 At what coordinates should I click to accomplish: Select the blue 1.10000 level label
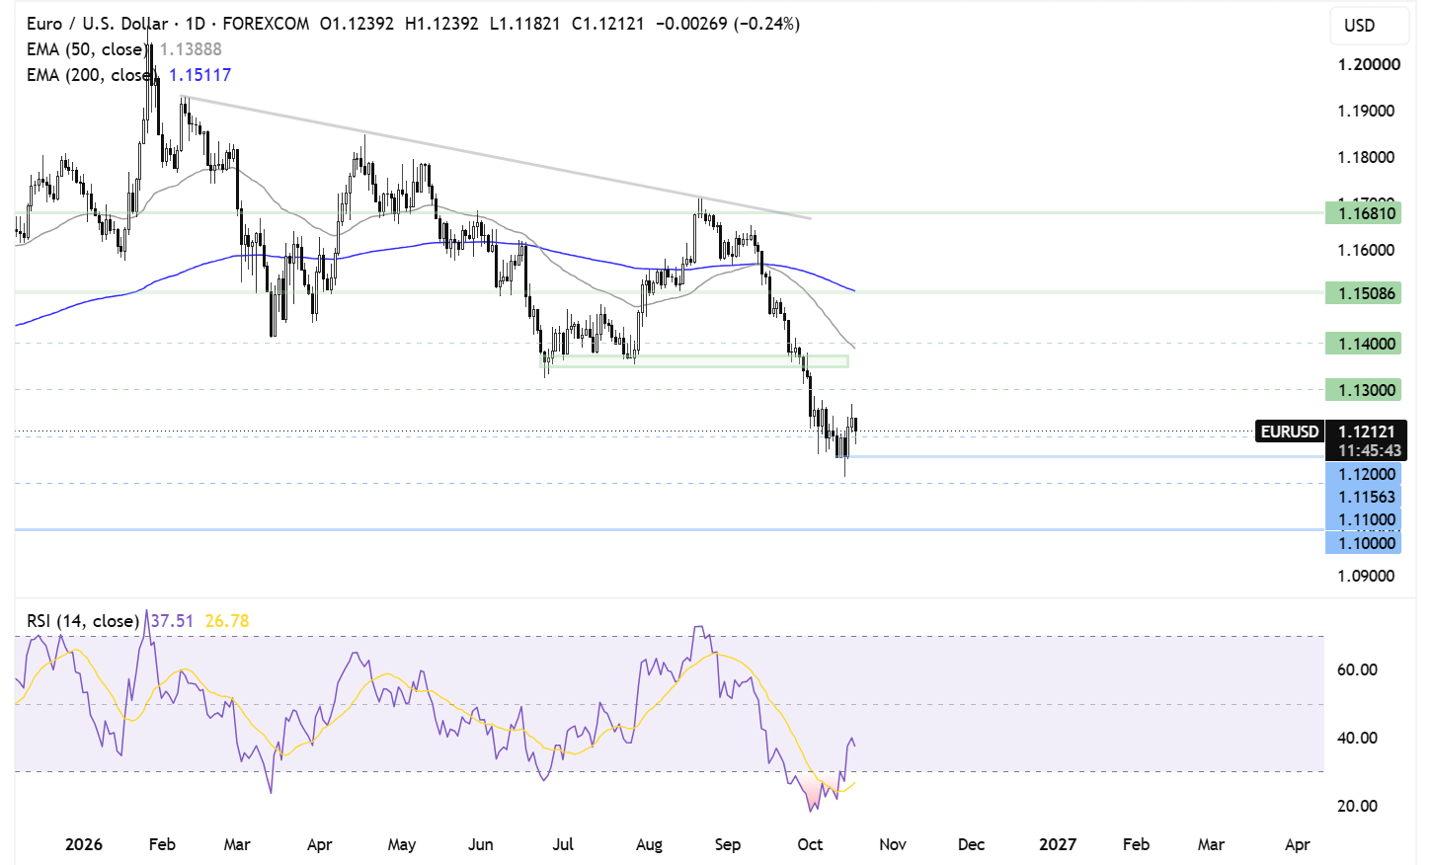point(1364,543)
